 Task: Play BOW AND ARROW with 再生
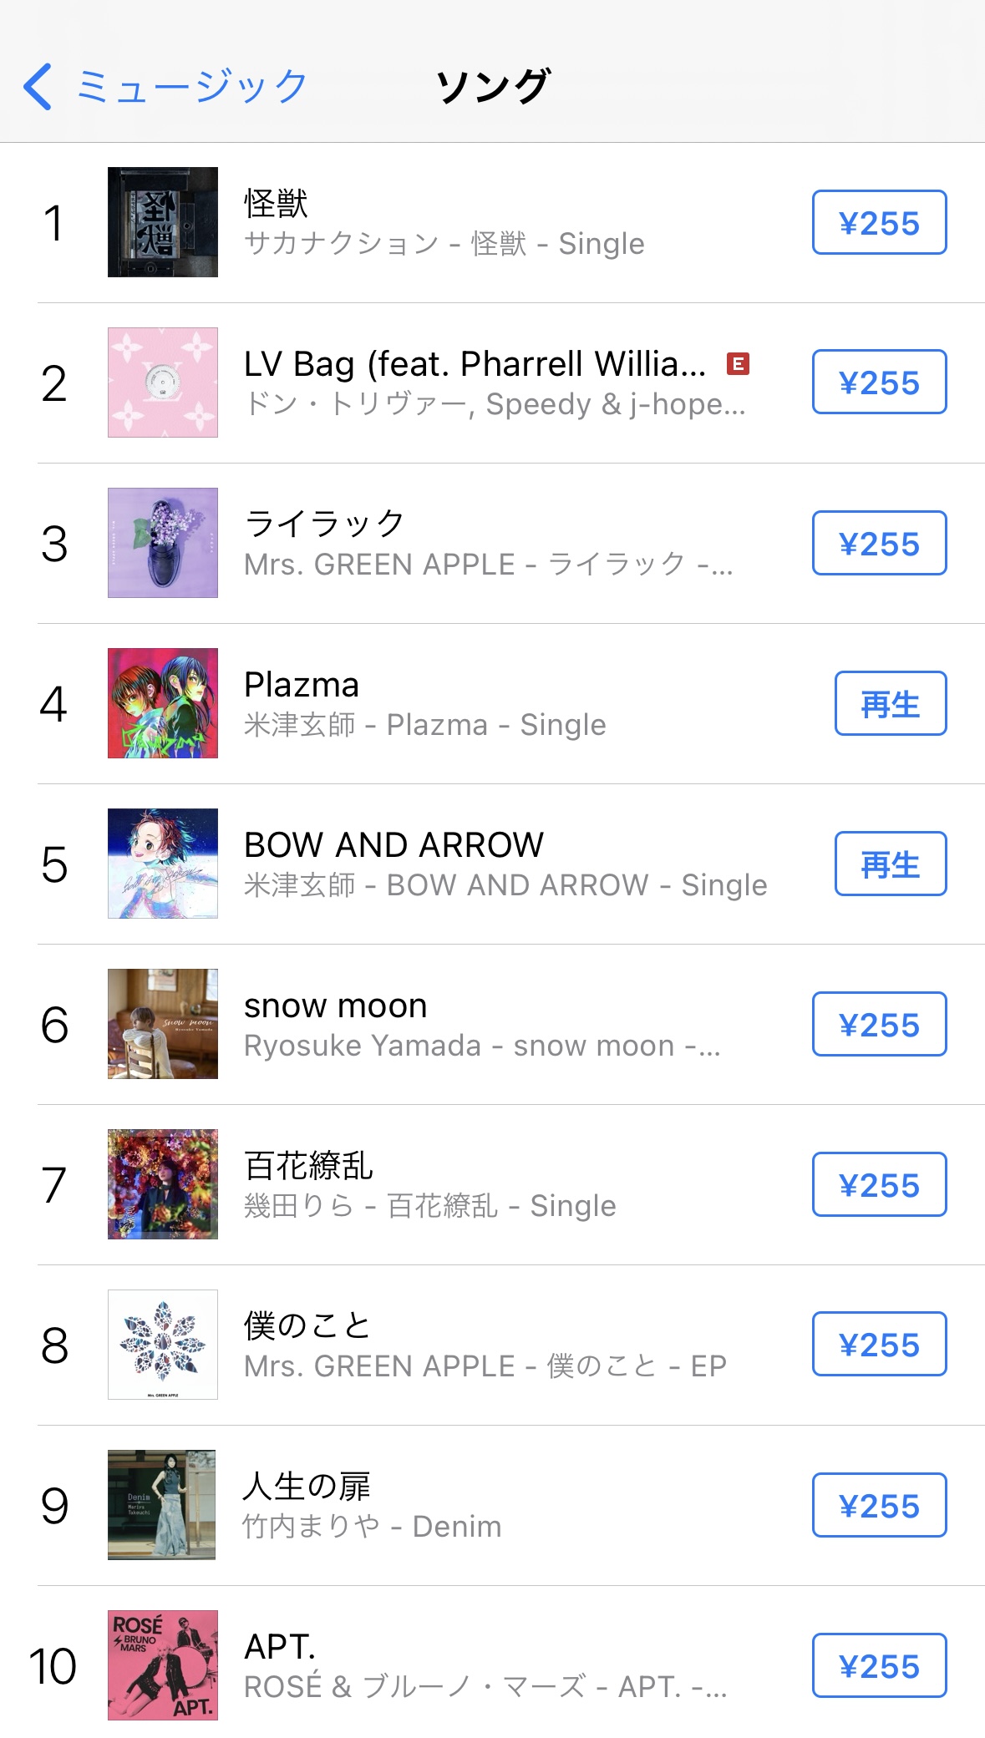click(890, 864)
